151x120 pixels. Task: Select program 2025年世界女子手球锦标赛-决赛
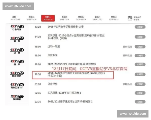(66, 27)
